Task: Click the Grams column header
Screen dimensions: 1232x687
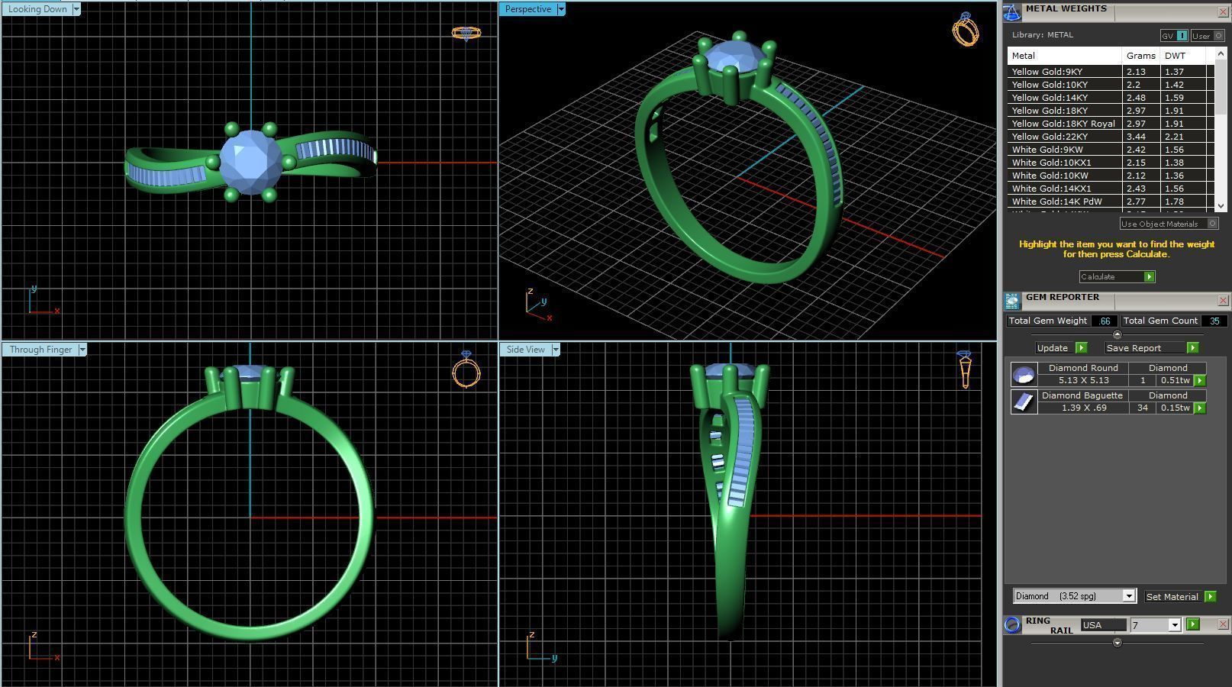Action: click(1140, 56)
